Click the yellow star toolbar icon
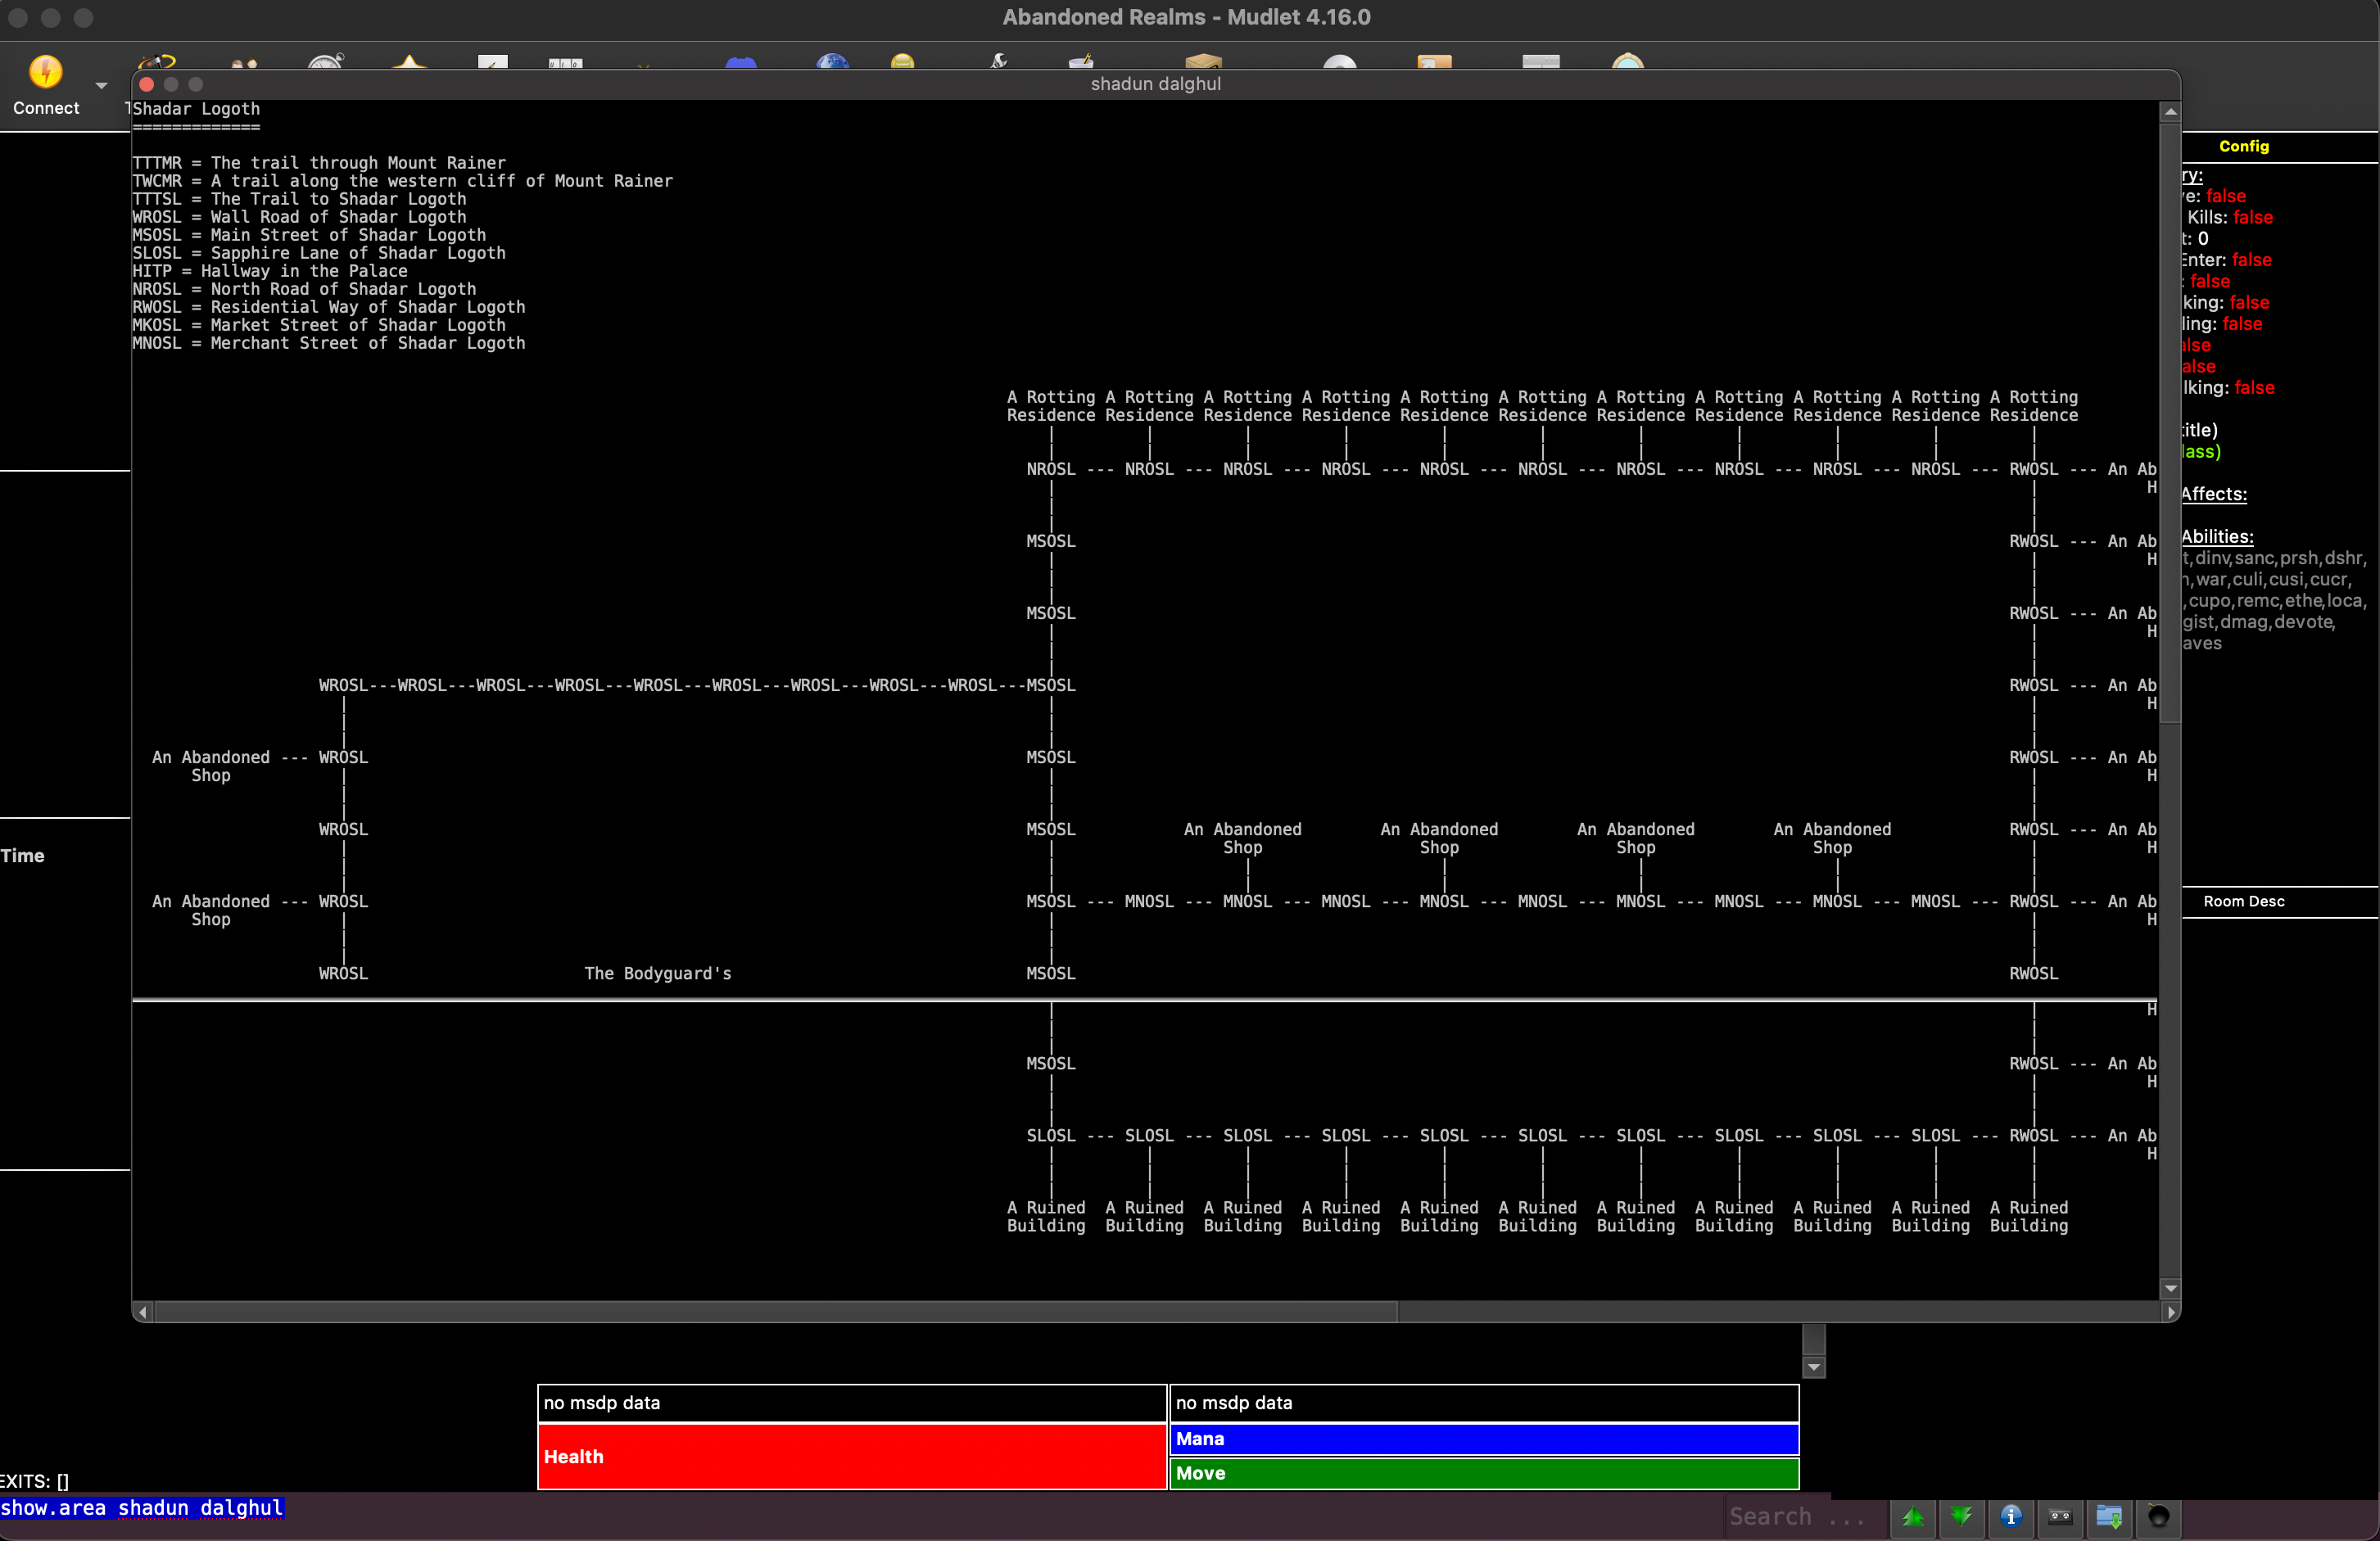This screenshot has height=1541, width=2380. point(409,63)
